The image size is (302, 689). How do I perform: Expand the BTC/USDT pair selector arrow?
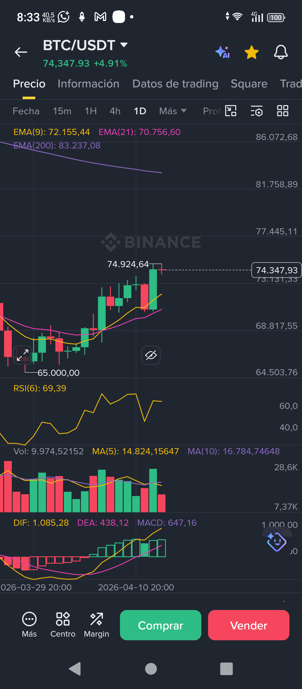(124, 45)
